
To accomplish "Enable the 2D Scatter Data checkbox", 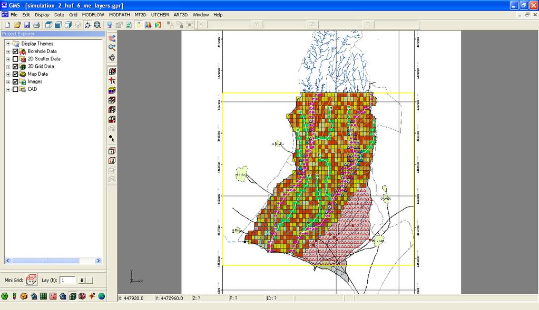I will pyautogui.click(x=15, y=59).
